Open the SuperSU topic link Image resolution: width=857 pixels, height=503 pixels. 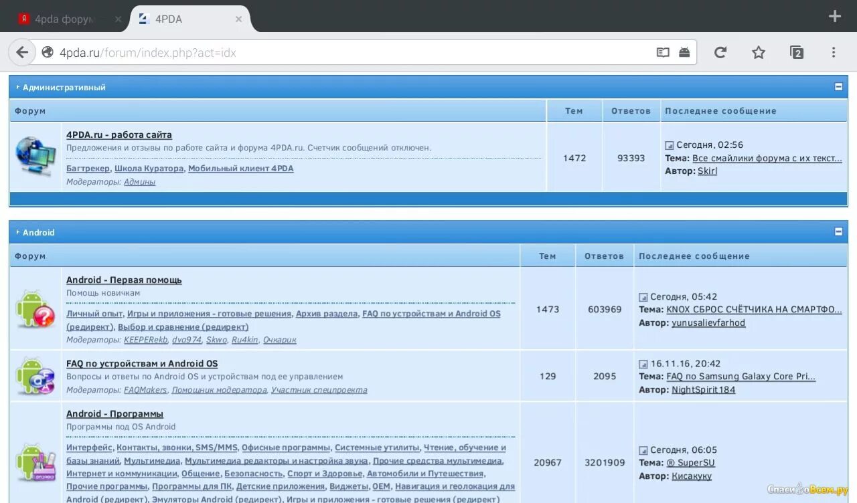click(x=690, y=463)
